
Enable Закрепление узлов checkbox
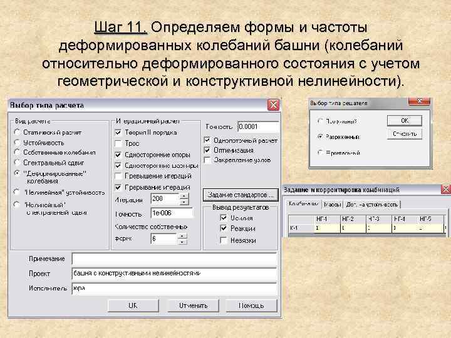click(x=207, y=160)
